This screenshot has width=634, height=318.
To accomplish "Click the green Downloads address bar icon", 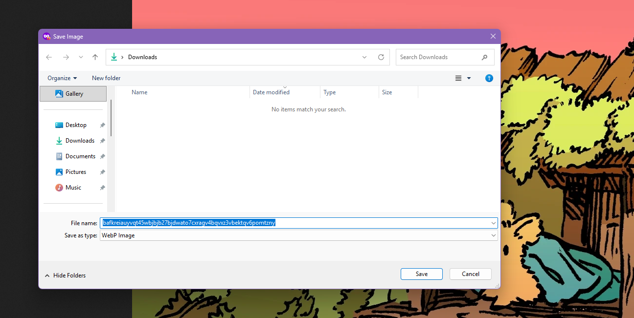I will (x=114, y=57).
